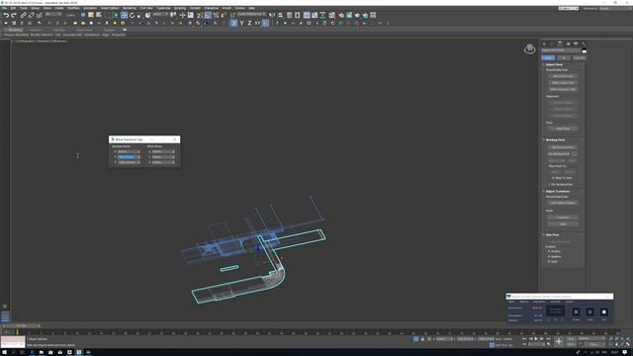Click the time slider handle
The image size is (633, 356).
(22, 325)
